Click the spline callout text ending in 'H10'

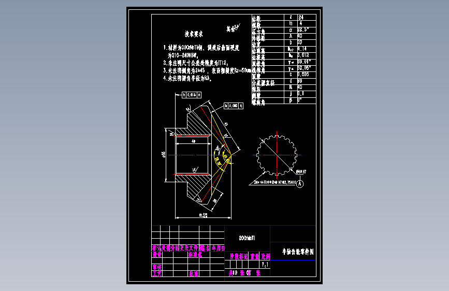click(275, 182)
